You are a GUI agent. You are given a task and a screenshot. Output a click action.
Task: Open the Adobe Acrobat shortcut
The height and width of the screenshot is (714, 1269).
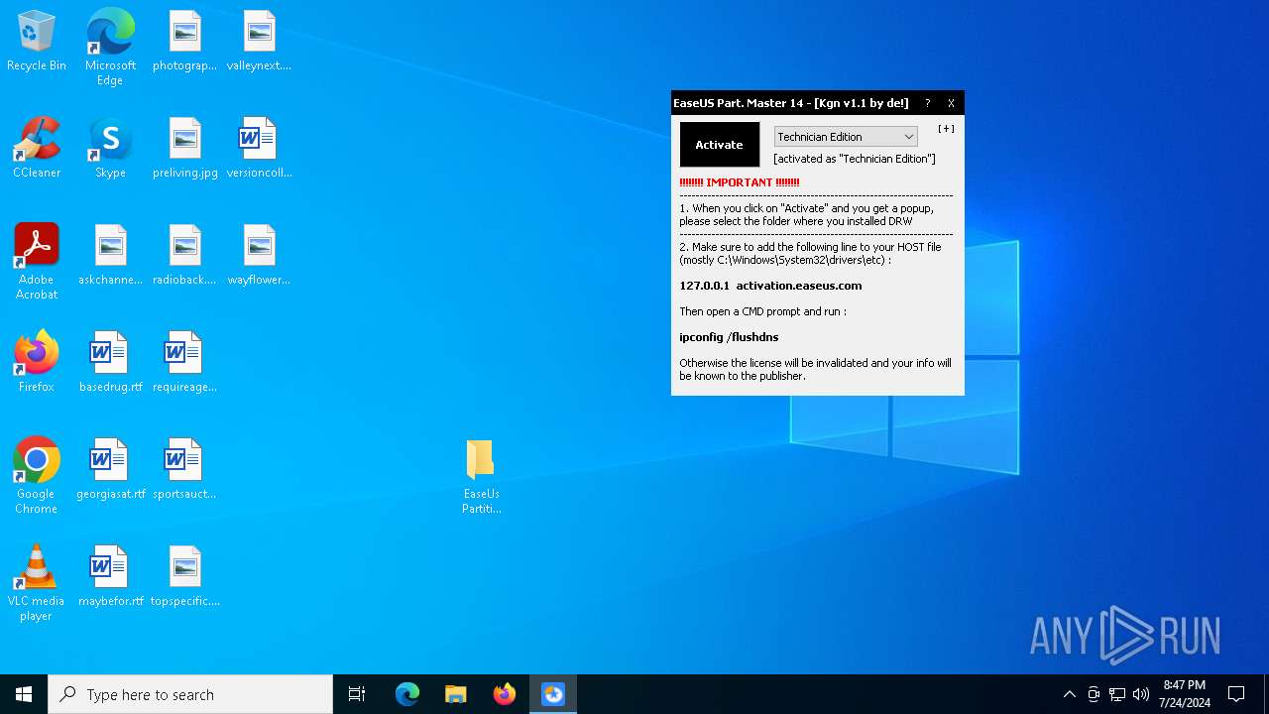coord(37,262)
